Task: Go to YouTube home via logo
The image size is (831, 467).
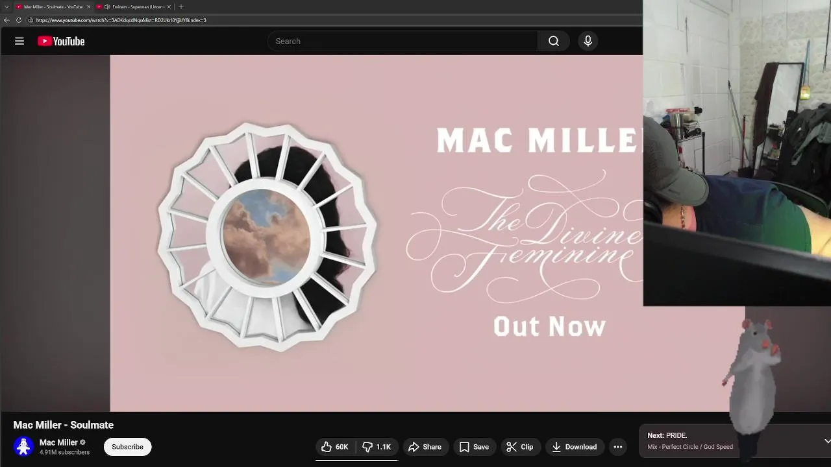Action: (x=61, y=41)
